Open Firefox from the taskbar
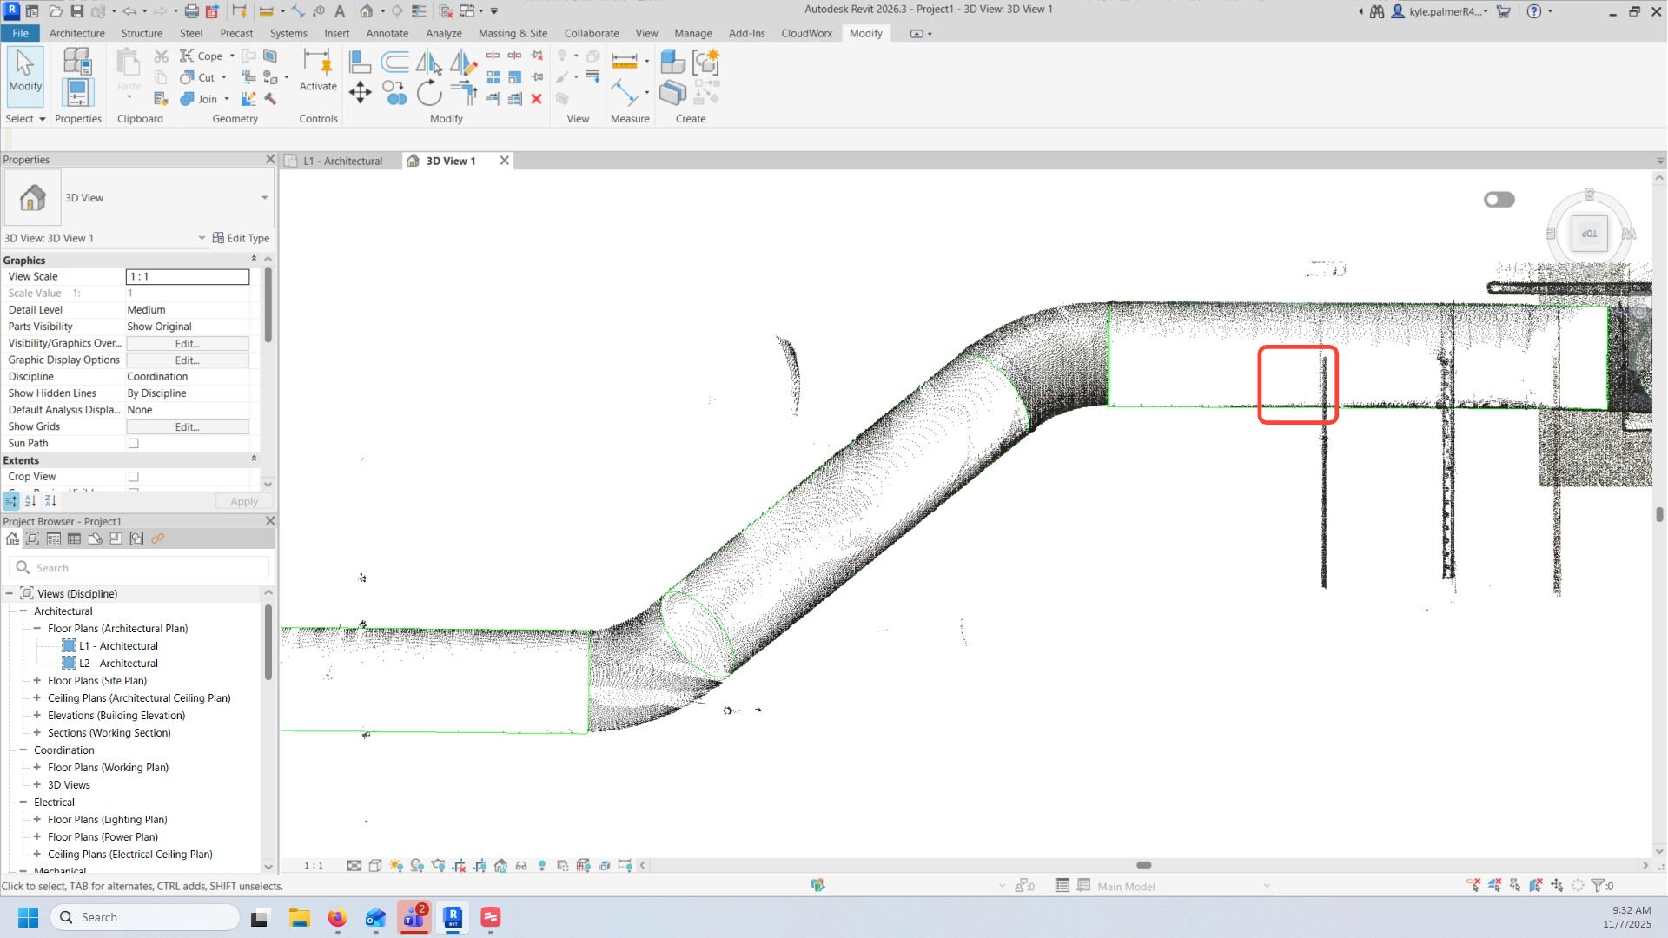1668x938 pixels. click(x=337, y=918)
